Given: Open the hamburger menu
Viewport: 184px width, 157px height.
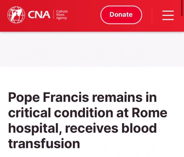Looking at the screenshot, I should 168,15.
